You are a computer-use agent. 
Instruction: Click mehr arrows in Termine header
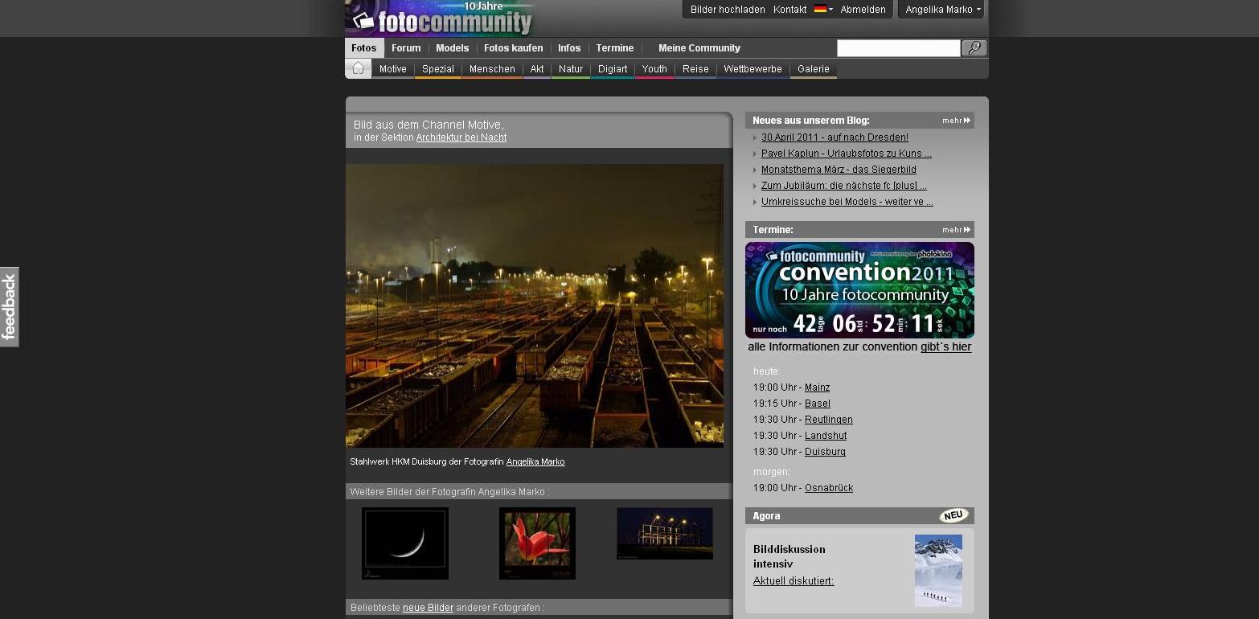click(x=957, y=230)
